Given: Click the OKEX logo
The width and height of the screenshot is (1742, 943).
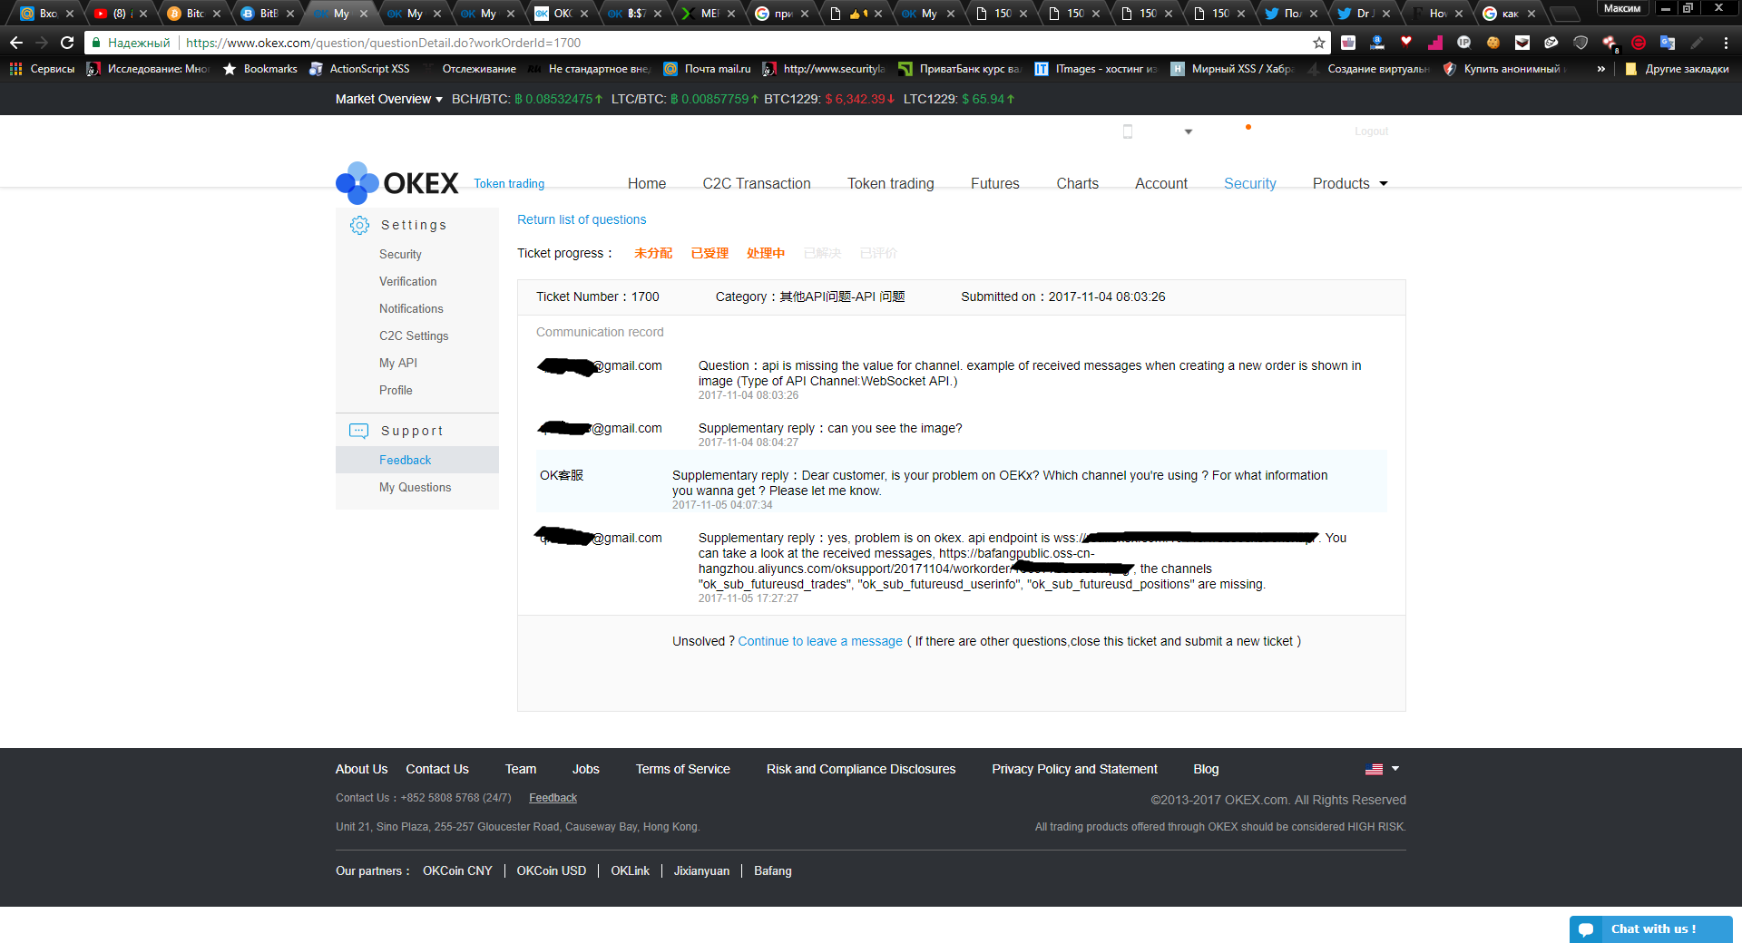Looking at the screenshot, I should coord(397,183).
